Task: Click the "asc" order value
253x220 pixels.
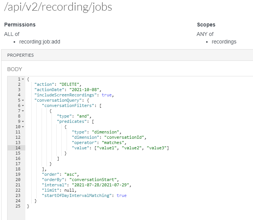Action: point(70,174)
